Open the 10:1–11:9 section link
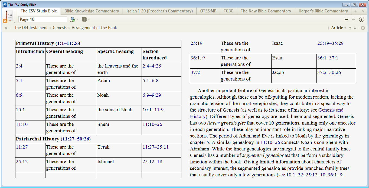 click(153, 110)
